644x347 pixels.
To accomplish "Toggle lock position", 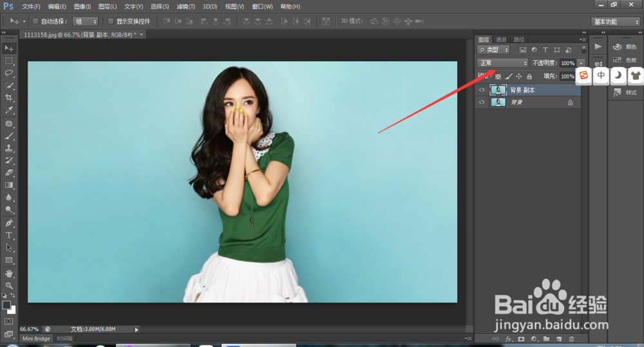I will click(x=518, y=77).
